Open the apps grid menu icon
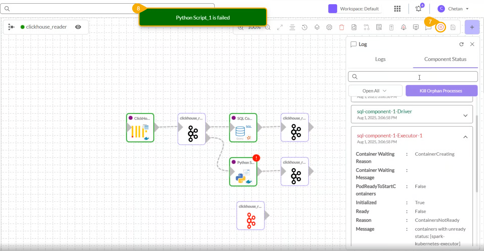 (397, 9)
